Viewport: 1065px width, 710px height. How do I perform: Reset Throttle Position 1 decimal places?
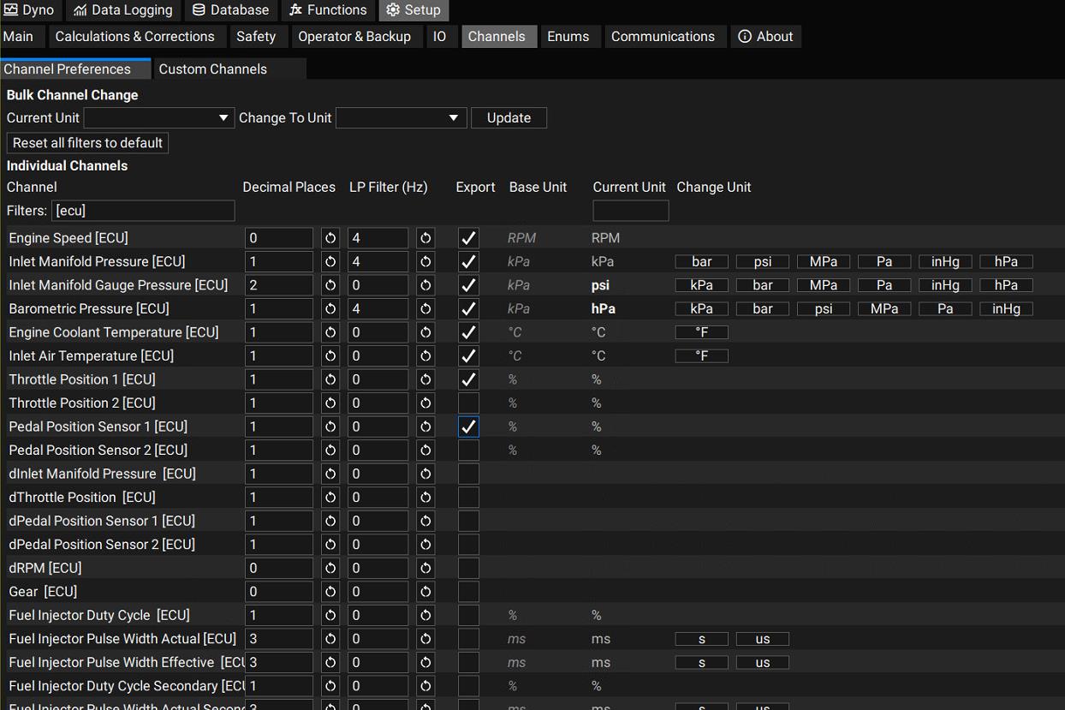[x=330, y=379]
